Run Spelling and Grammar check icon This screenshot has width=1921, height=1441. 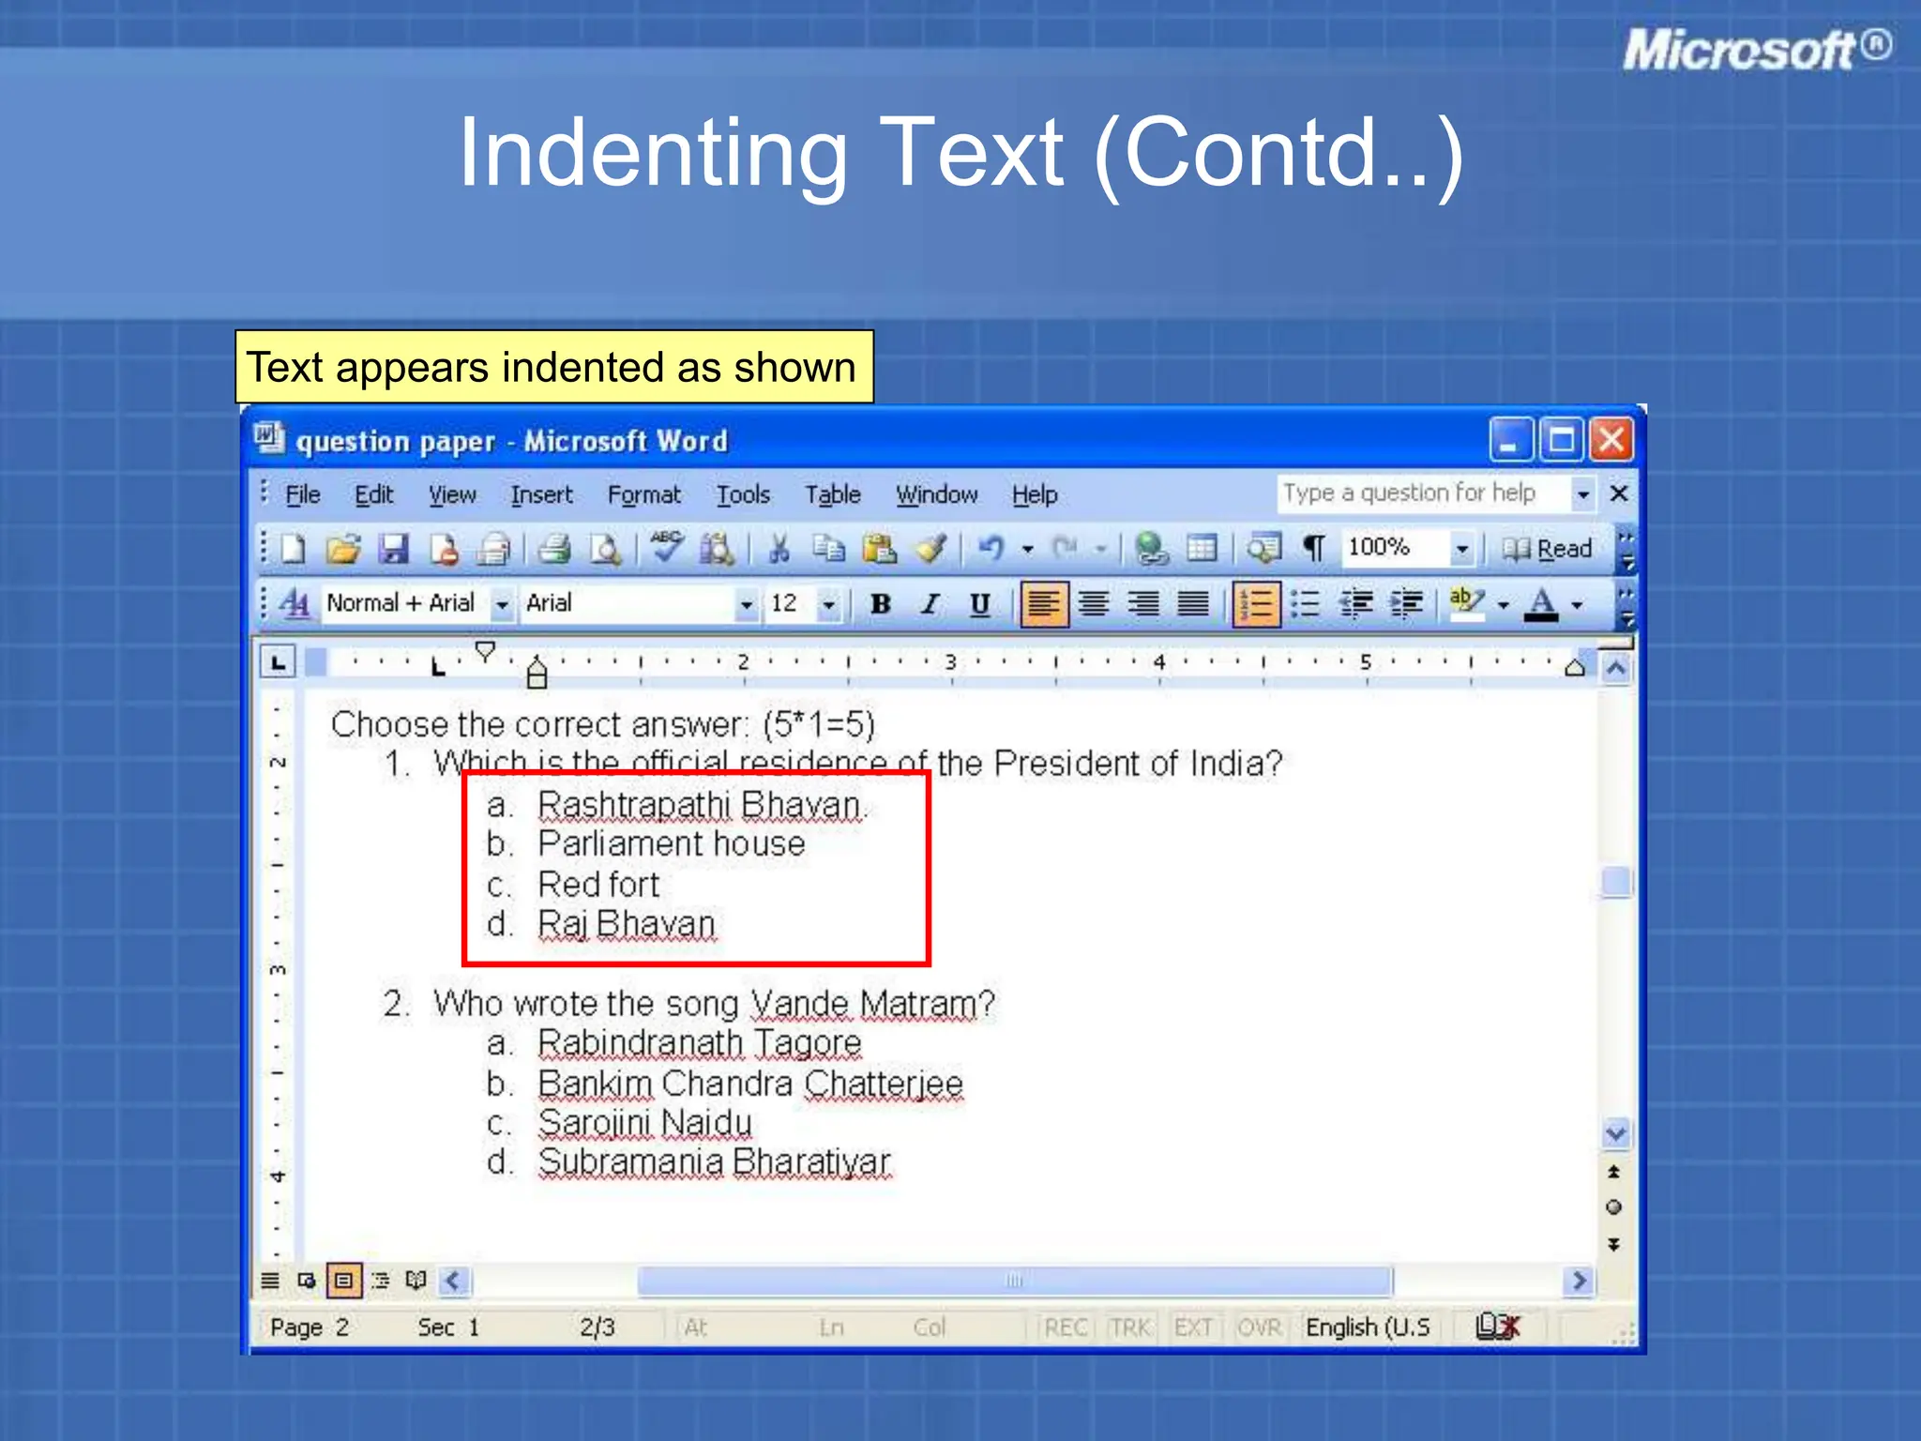click(x=667, y=547)
